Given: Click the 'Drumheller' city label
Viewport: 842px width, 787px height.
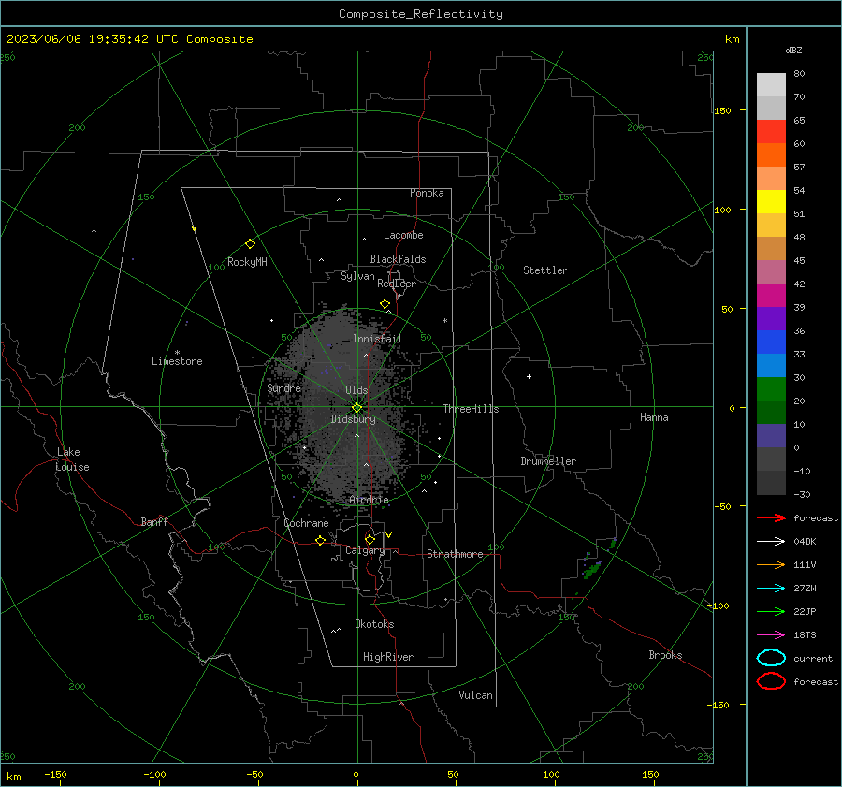Looking at the screenshot, I should tap(548, 461).
